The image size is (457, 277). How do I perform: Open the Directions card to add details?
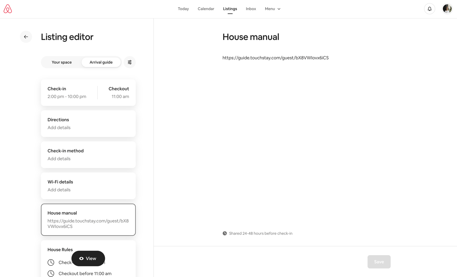pos(88,123)
